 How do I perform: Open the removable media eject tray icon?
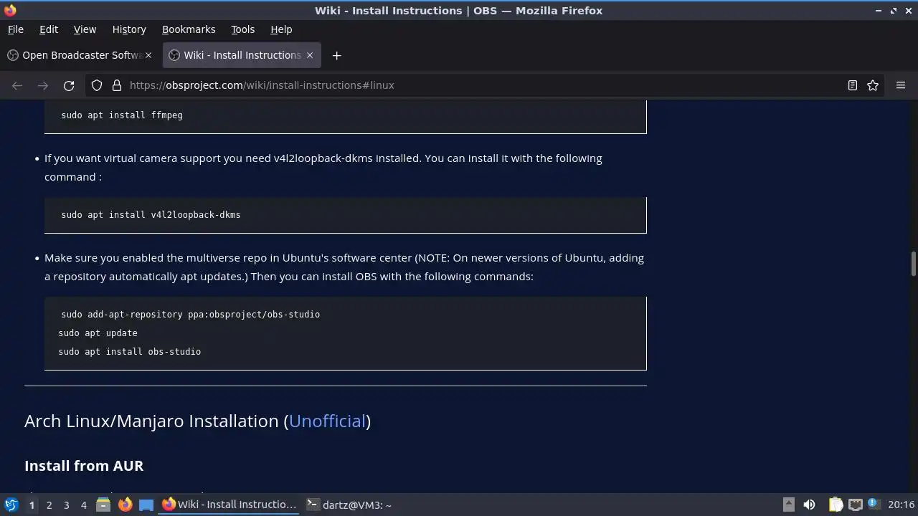coord(788,505)
